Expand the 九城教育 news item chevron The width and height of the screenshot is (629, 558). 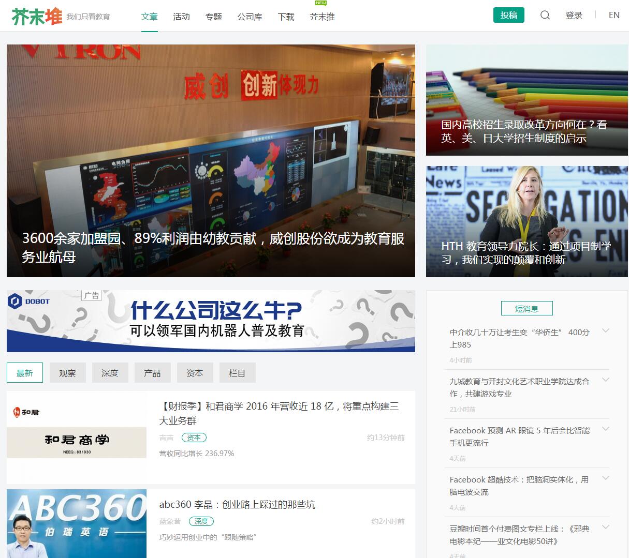(606, 380)
